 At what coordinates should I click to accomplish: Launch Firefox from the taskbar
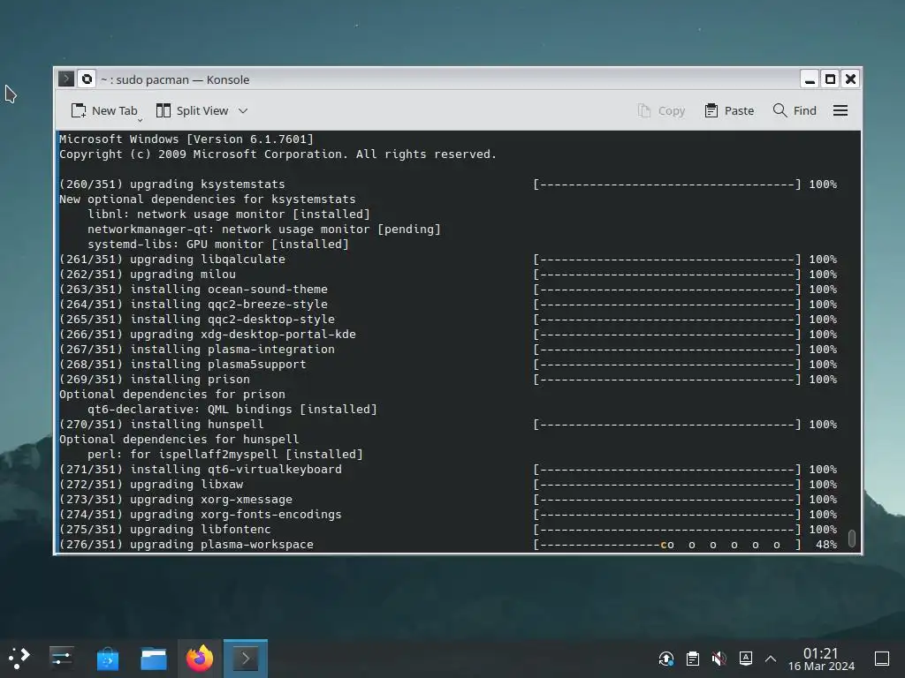click(200, 658)
